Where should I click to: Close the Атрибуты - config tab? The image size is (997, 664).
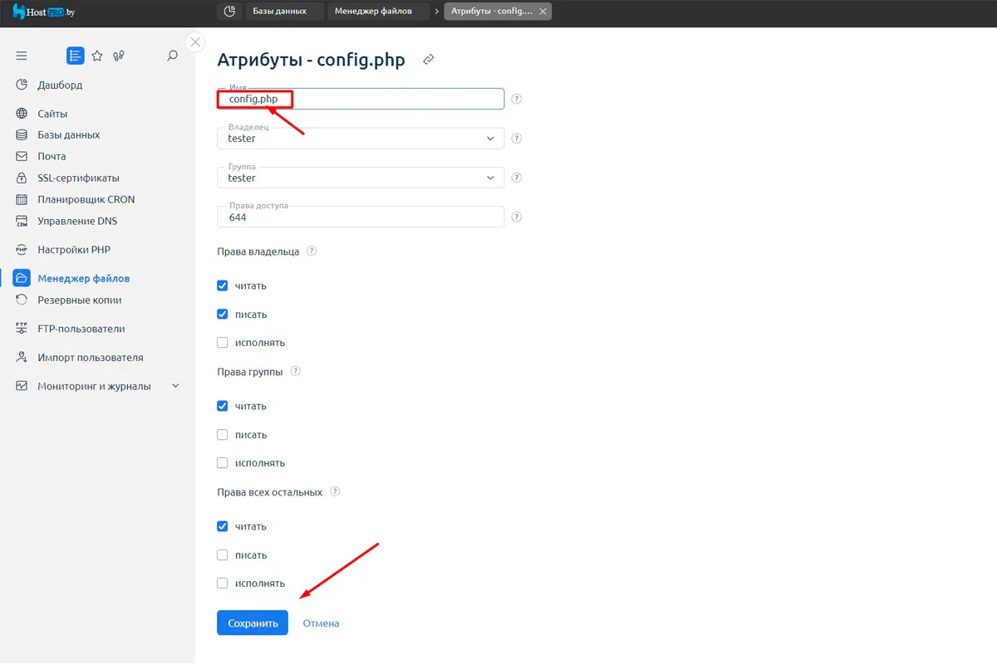[x=543, y=12]
